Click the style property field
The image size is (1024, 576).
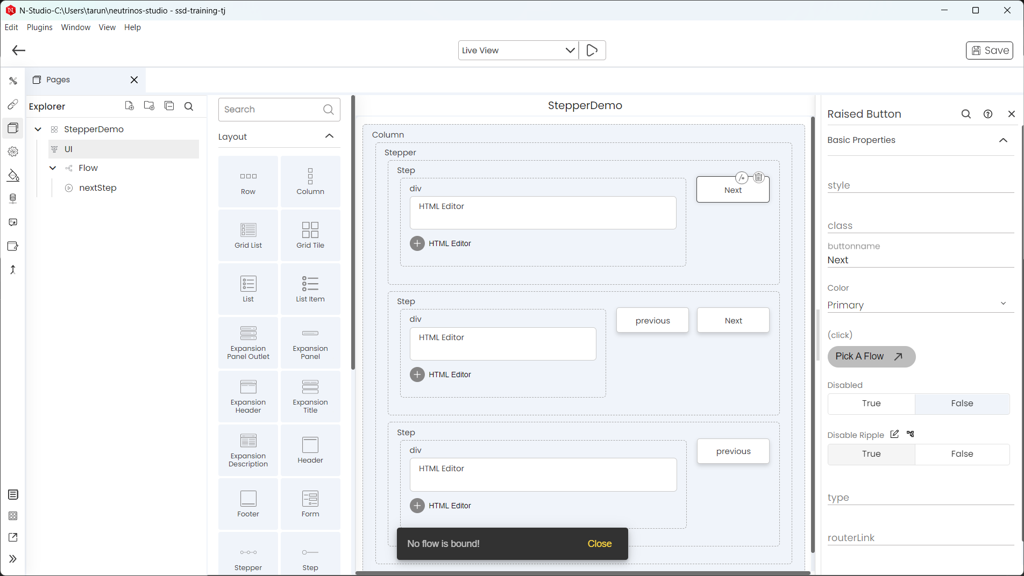pyautogui.click(x=920, y=185)
